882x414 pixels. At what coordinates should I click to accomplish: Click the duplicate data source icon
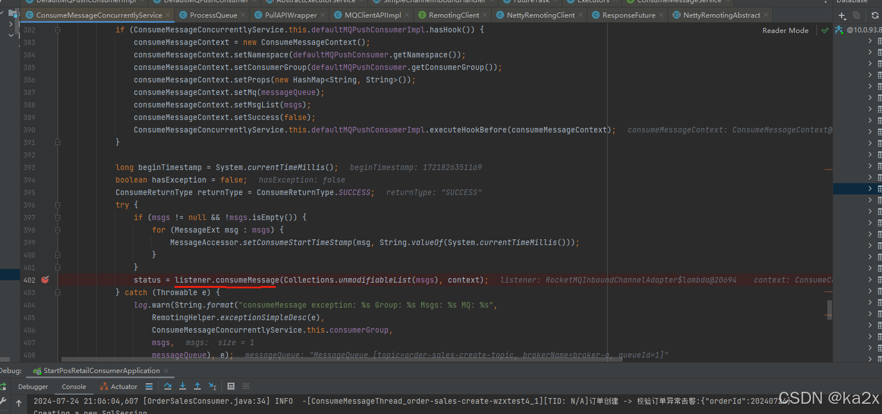coord(856,15)
